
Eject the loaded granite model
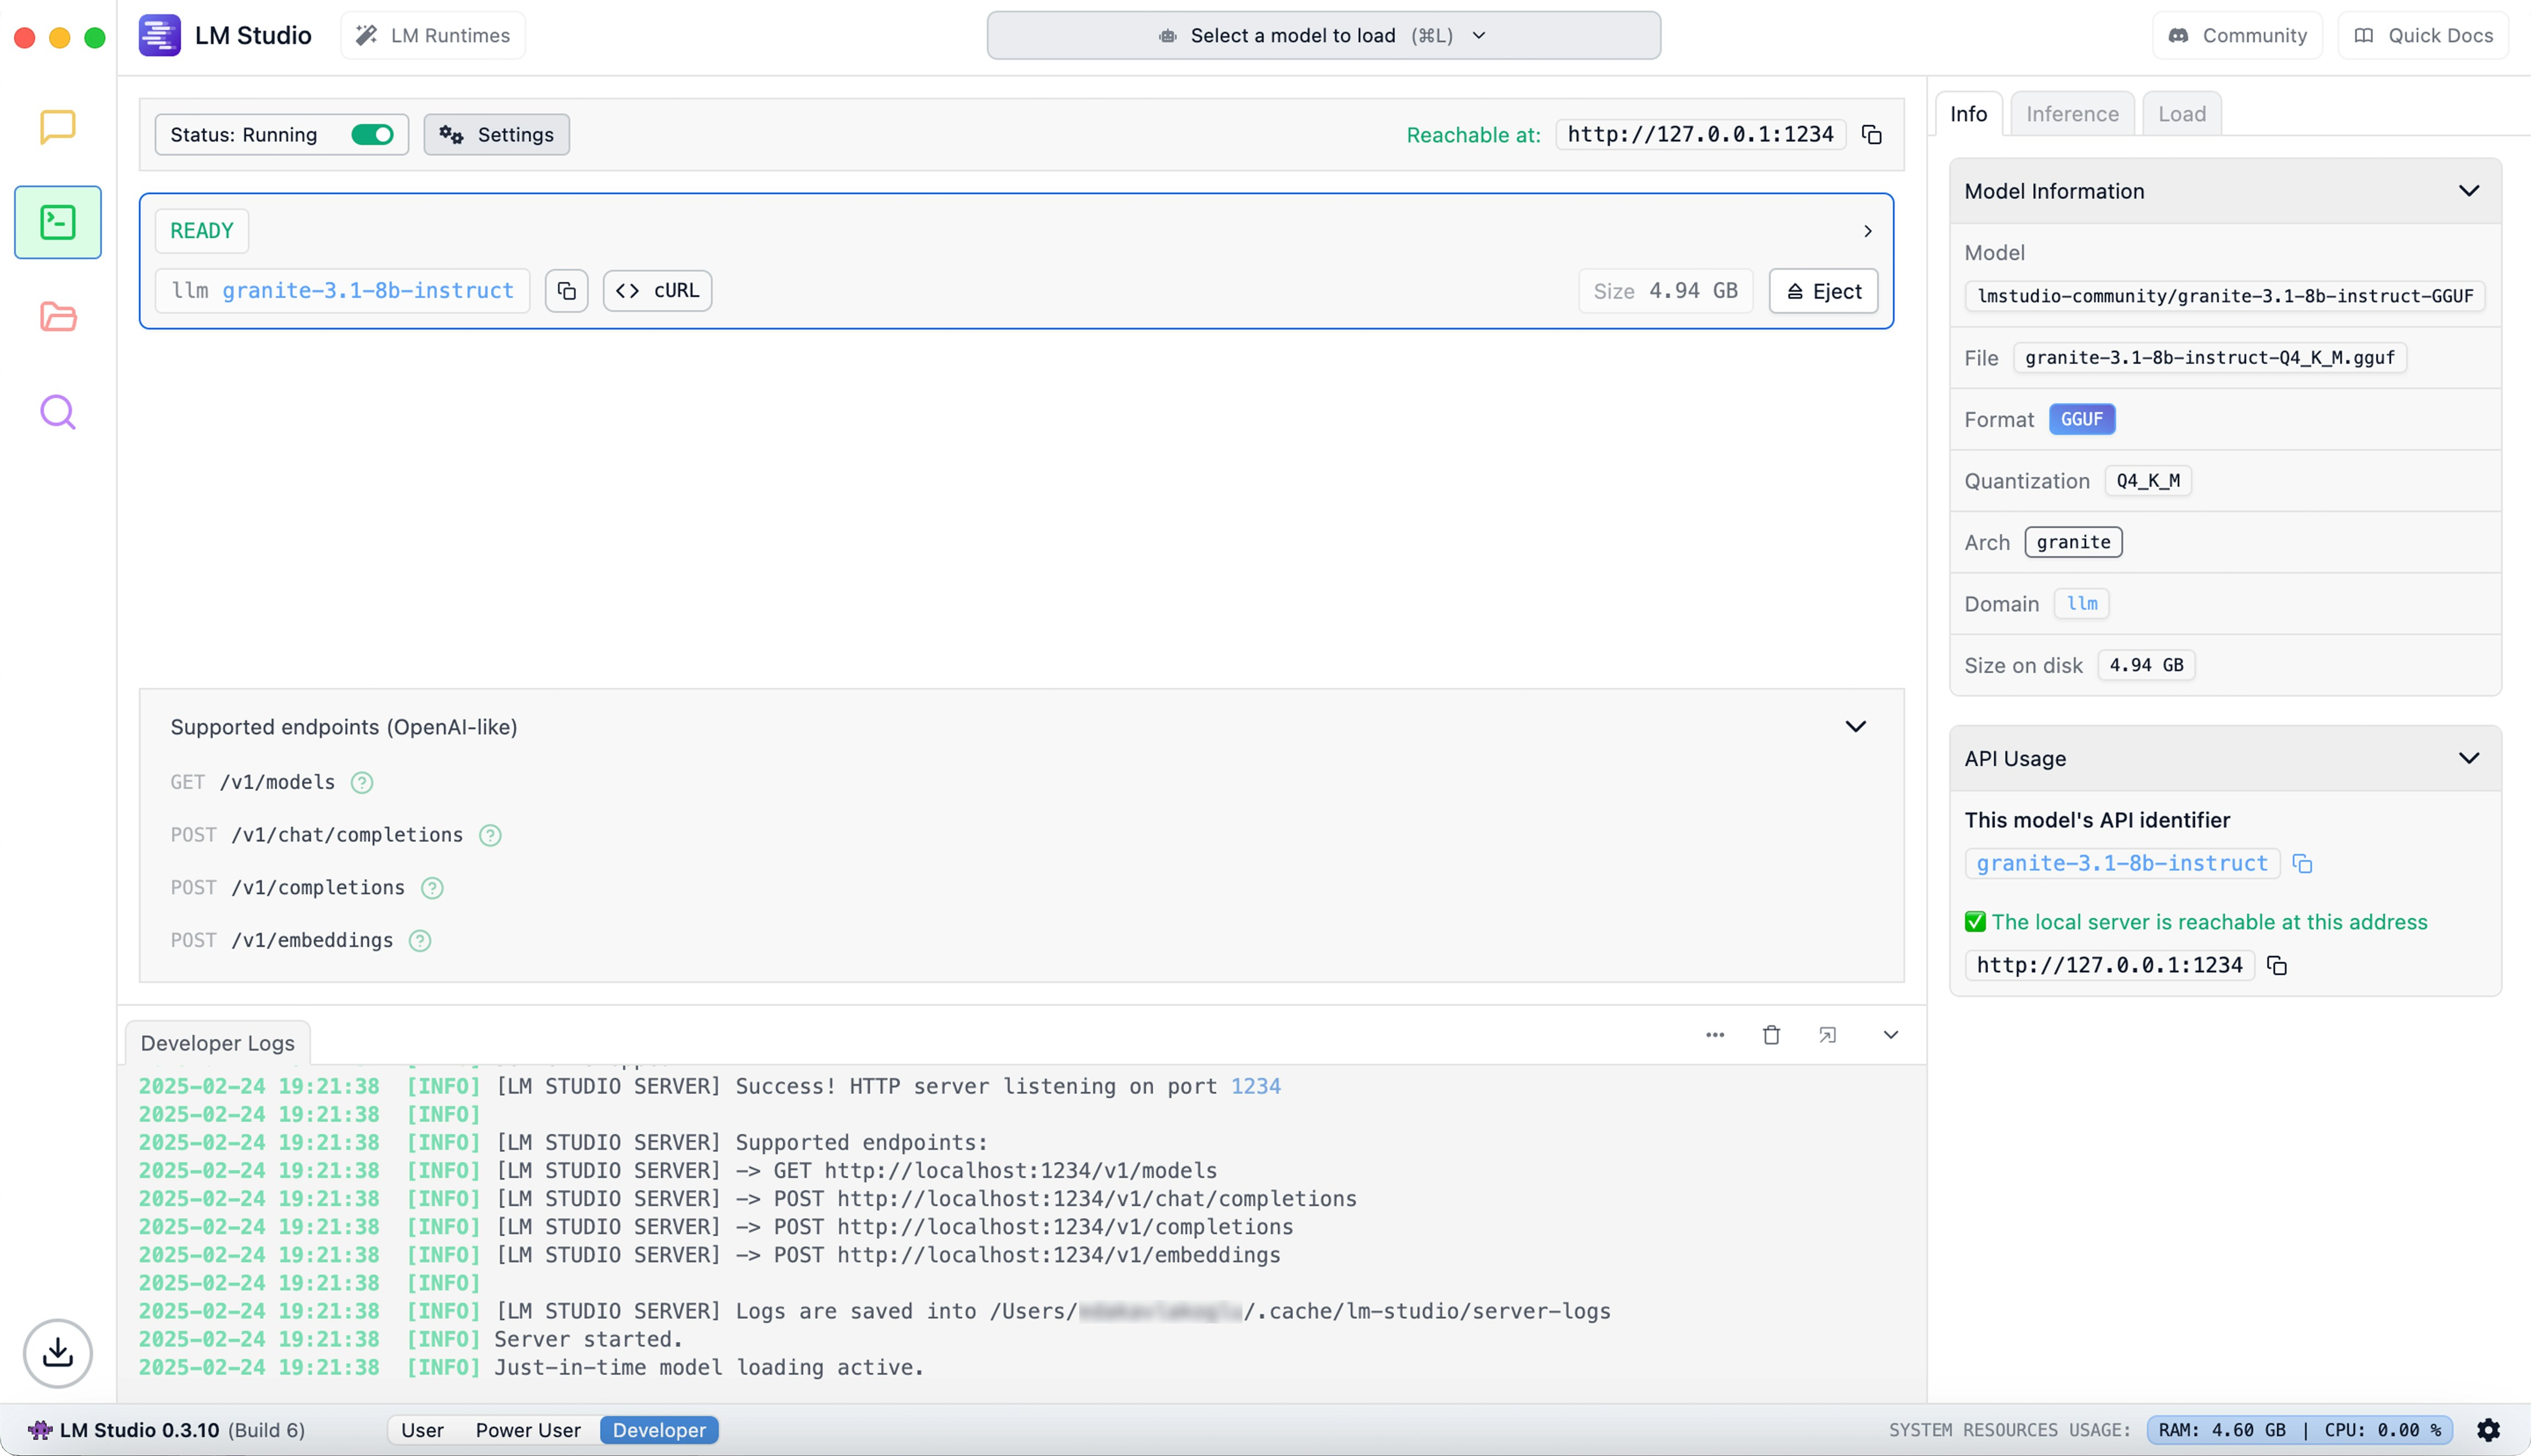1823,291
